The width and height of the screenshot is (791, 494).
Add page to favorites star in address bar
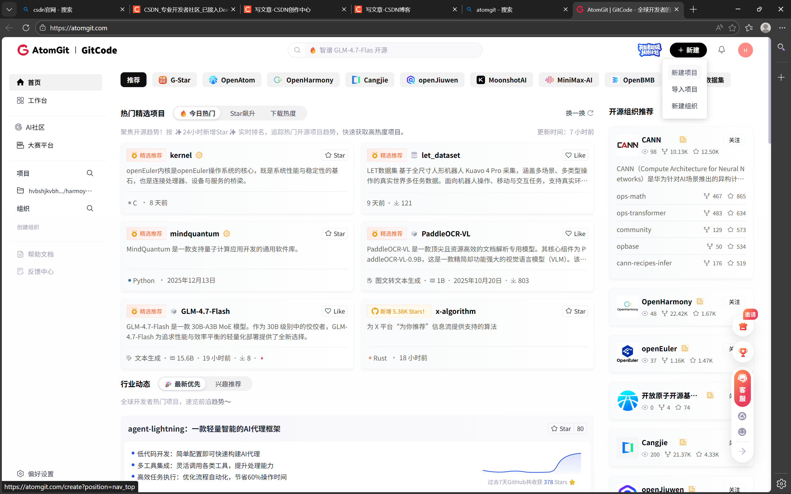tap(732, 28)
